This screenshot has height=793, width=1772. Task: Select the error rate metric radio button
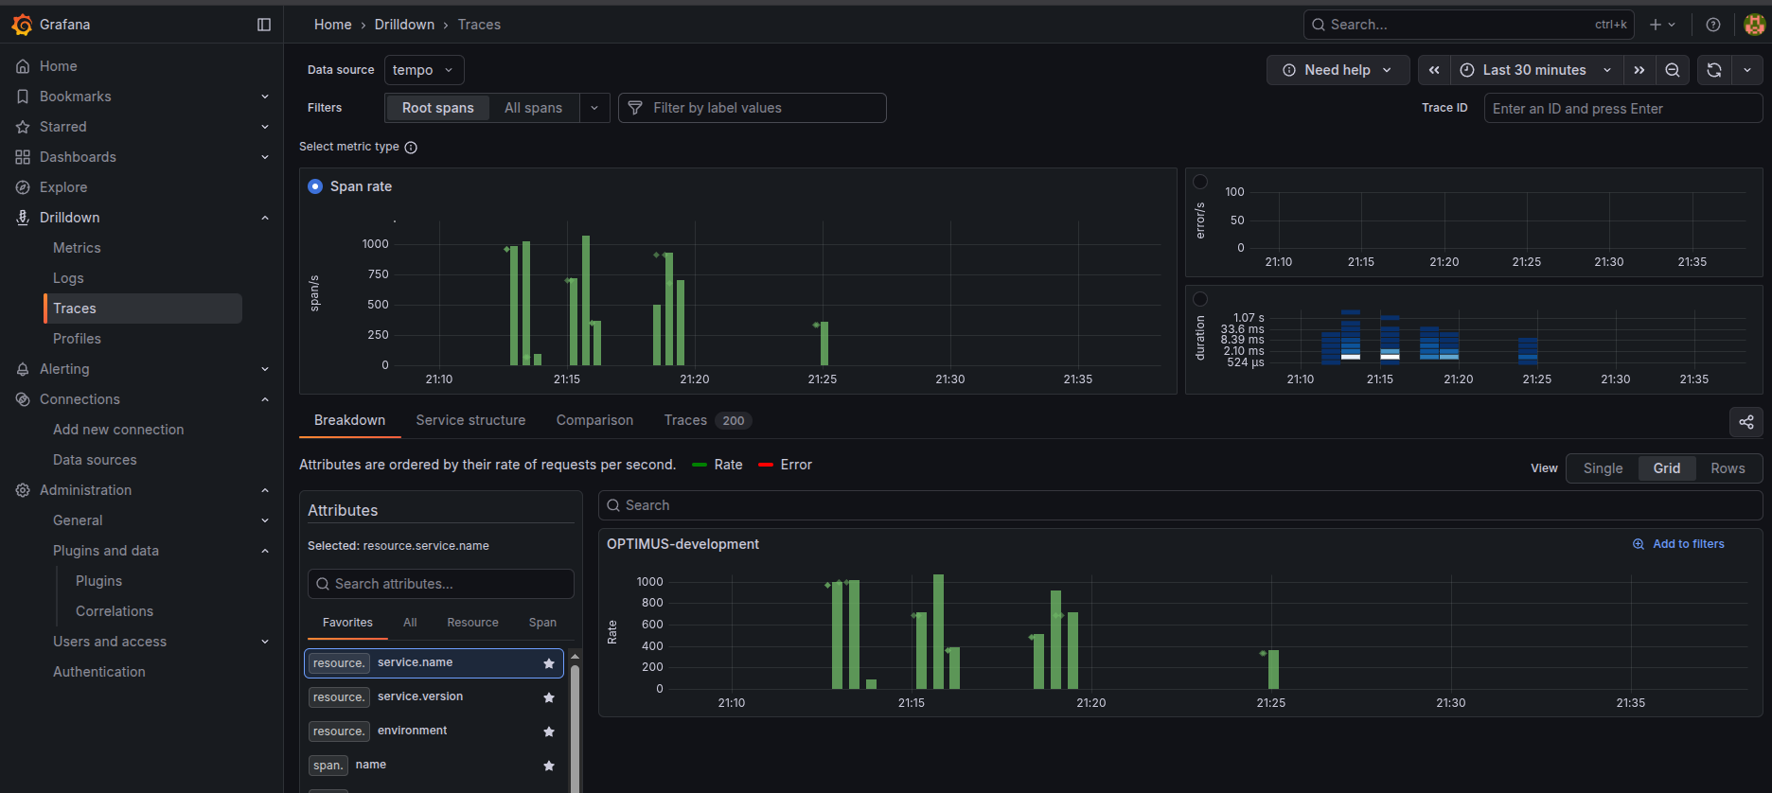(1200, 182)
